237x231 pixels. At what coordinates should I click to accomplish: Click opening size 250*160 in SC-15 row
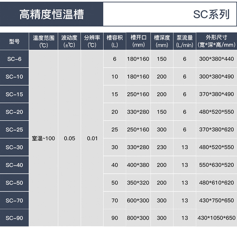[138, 94]
